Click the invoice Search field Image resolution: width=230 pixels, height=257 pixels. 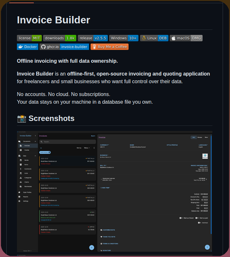coord(67,142)
